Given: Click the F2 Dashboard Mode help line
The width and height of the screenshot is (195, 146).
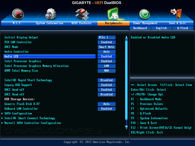Looking at the screenshot, I should click(x=146, y=99).
